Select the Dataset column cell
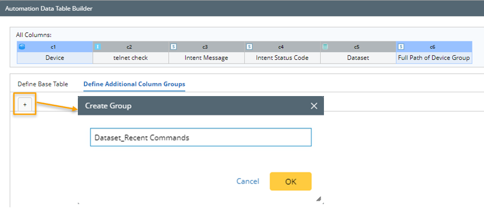This screenshot has height=216, width=484. click(x=358, y=58)
